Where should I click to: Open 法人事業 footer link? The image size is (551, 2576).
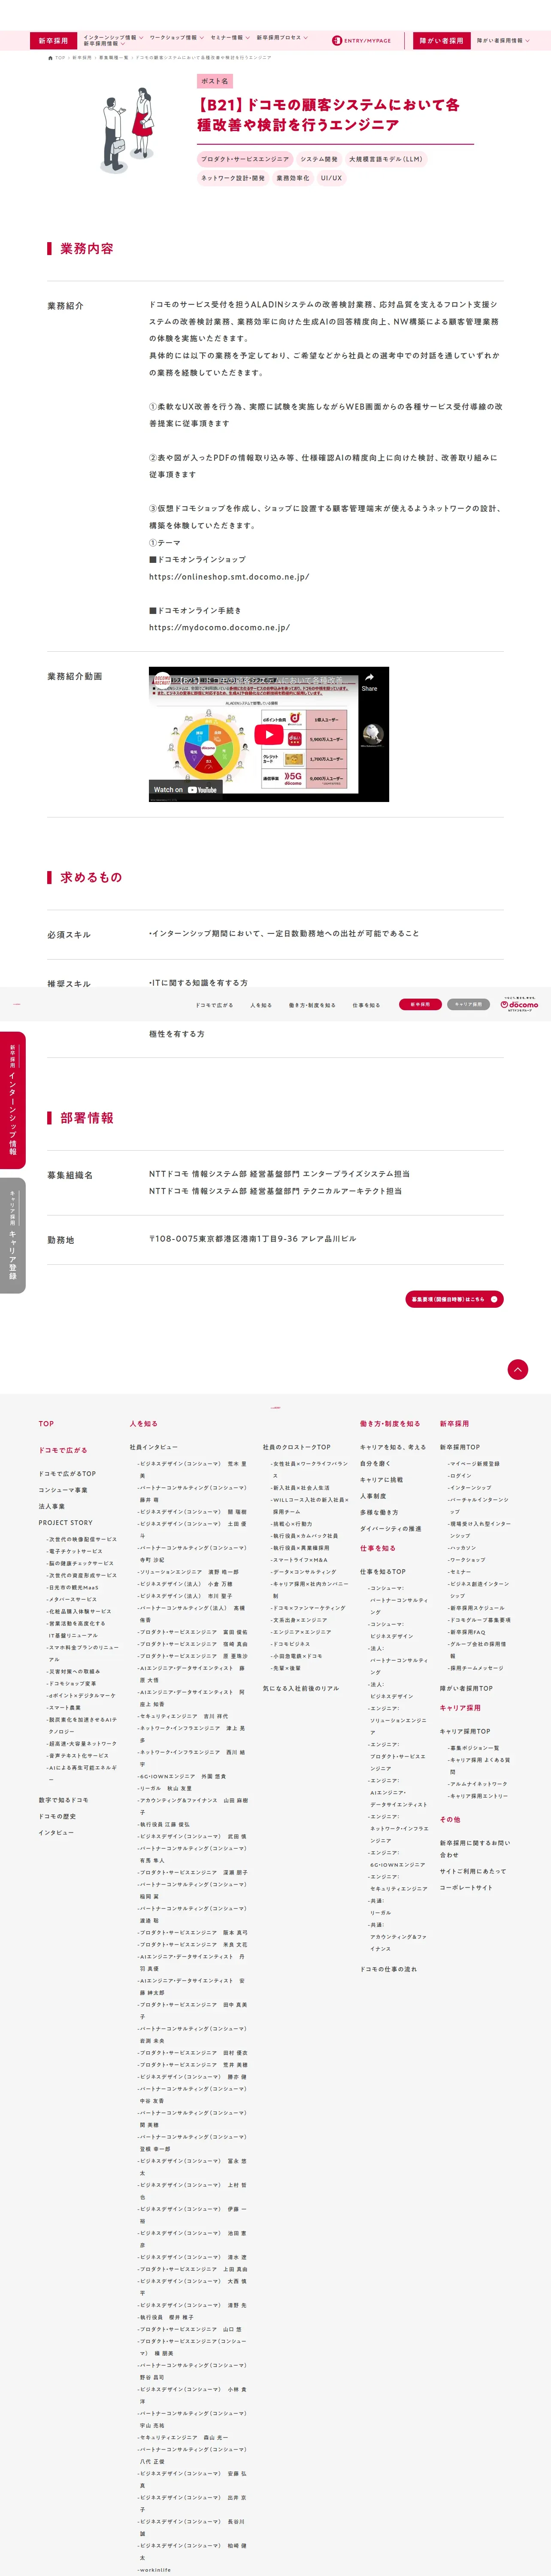coord(51,1506)
